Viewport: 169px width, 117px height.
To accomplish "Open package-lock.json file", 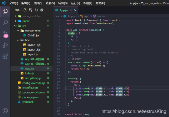I will (x=31, y=92).
